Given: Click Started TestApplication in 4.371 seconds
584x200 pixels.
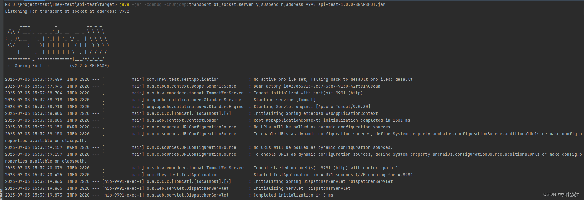Looking at the screenshot, I should [333, 175].
